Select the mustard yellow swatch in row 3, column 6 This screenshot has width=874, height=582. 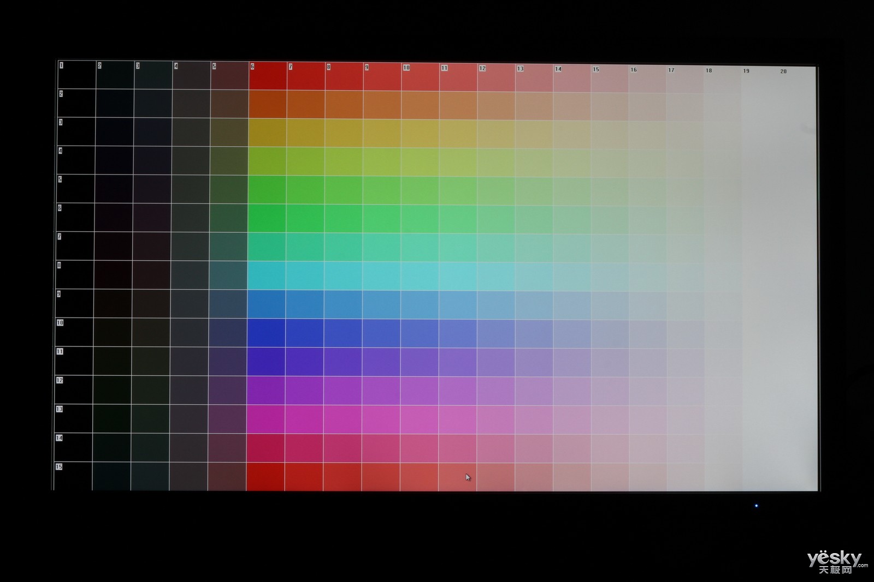[267, 133]
